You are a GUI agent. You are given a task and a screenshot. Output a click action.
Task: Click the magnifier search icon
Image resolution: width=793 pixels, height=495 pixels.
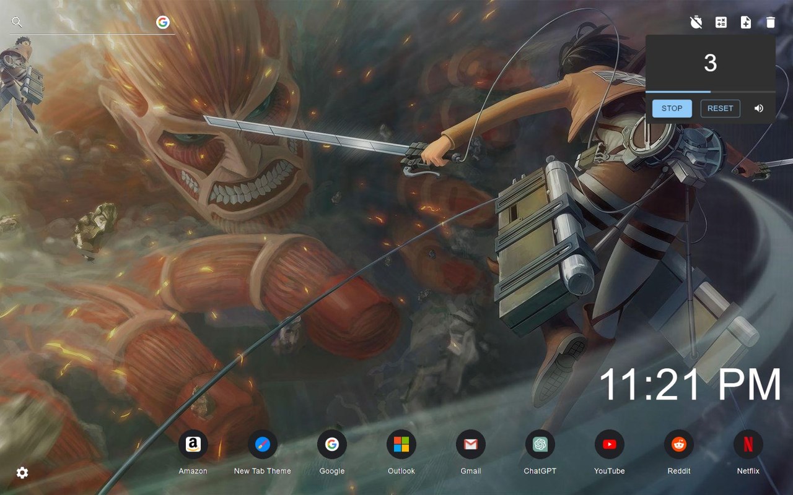coord(17,23)
